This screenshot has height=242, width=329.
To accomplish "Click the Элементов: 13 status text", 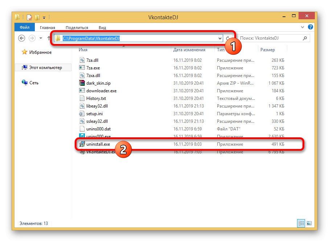I will tap(34, 223).
